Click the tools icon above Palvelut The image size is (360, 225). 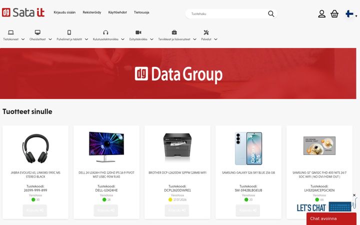tap(206, 32)
